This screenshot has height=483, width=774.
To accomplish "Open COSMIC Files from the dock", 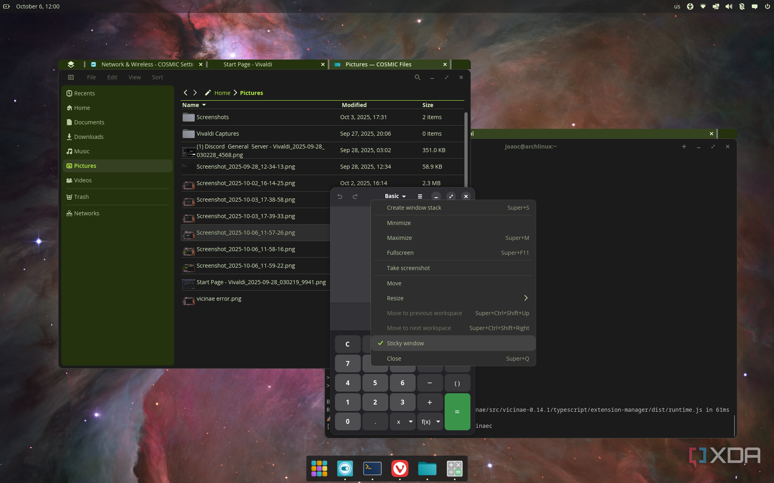I will point(427,469).
